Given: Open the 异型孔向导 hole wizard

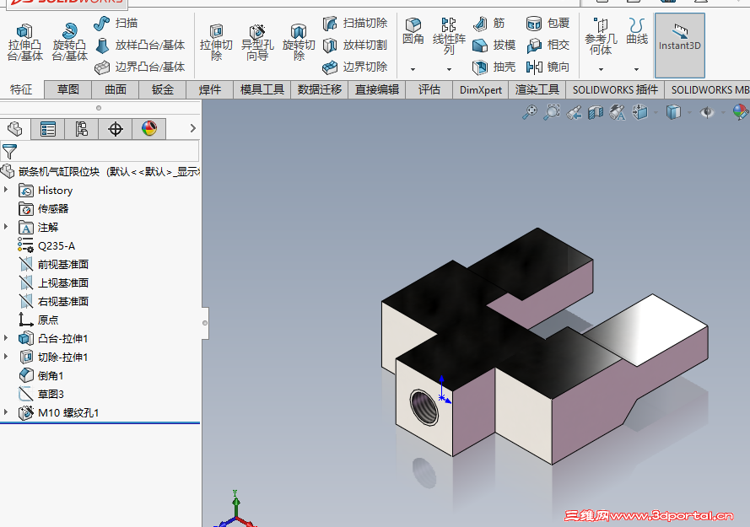Looking at the screenshot, I should click(x=257, y=43).
